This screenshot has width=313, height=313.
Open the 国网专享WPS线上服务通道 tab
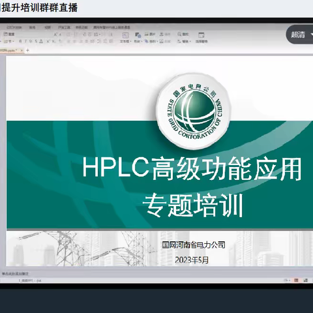coord(112,27)
